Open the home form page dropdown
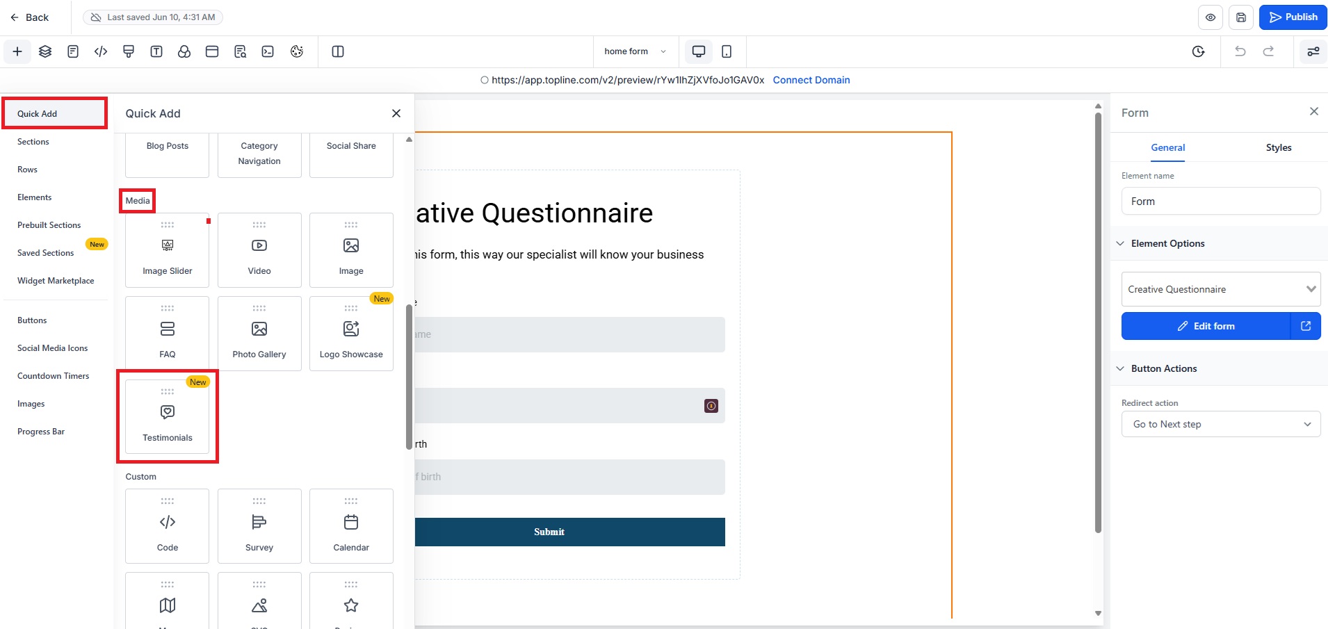Viewport: 1328px width, 629px height. 635,51
